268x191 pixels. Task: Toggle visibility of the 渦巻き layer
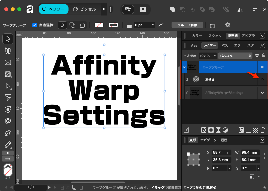[262, 79]
